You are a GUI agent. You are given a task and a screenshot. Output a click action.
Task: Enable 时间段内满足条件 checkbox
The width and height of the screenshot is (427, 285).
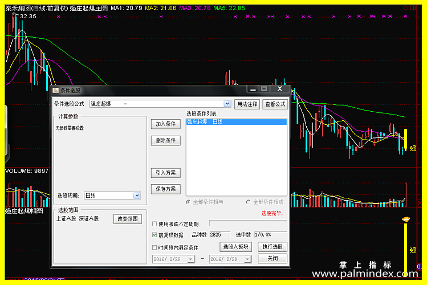[x=154, y=247]
